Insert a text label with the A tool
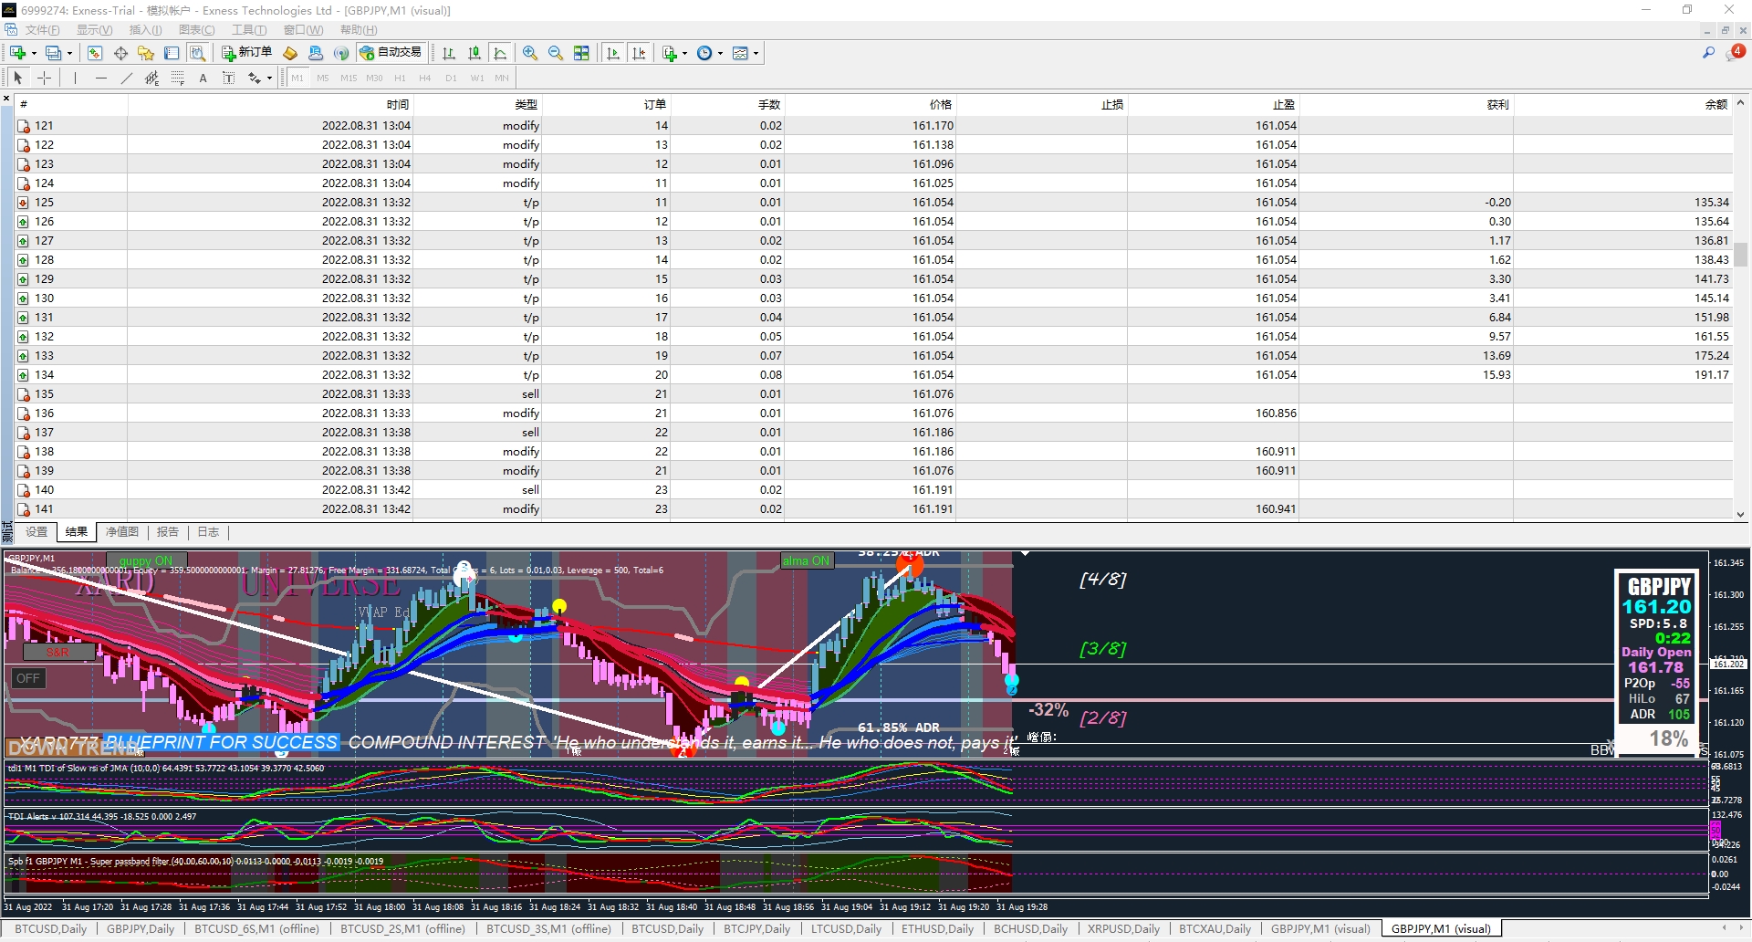Screen dimensions: 1752x942 tap(203, 78)
